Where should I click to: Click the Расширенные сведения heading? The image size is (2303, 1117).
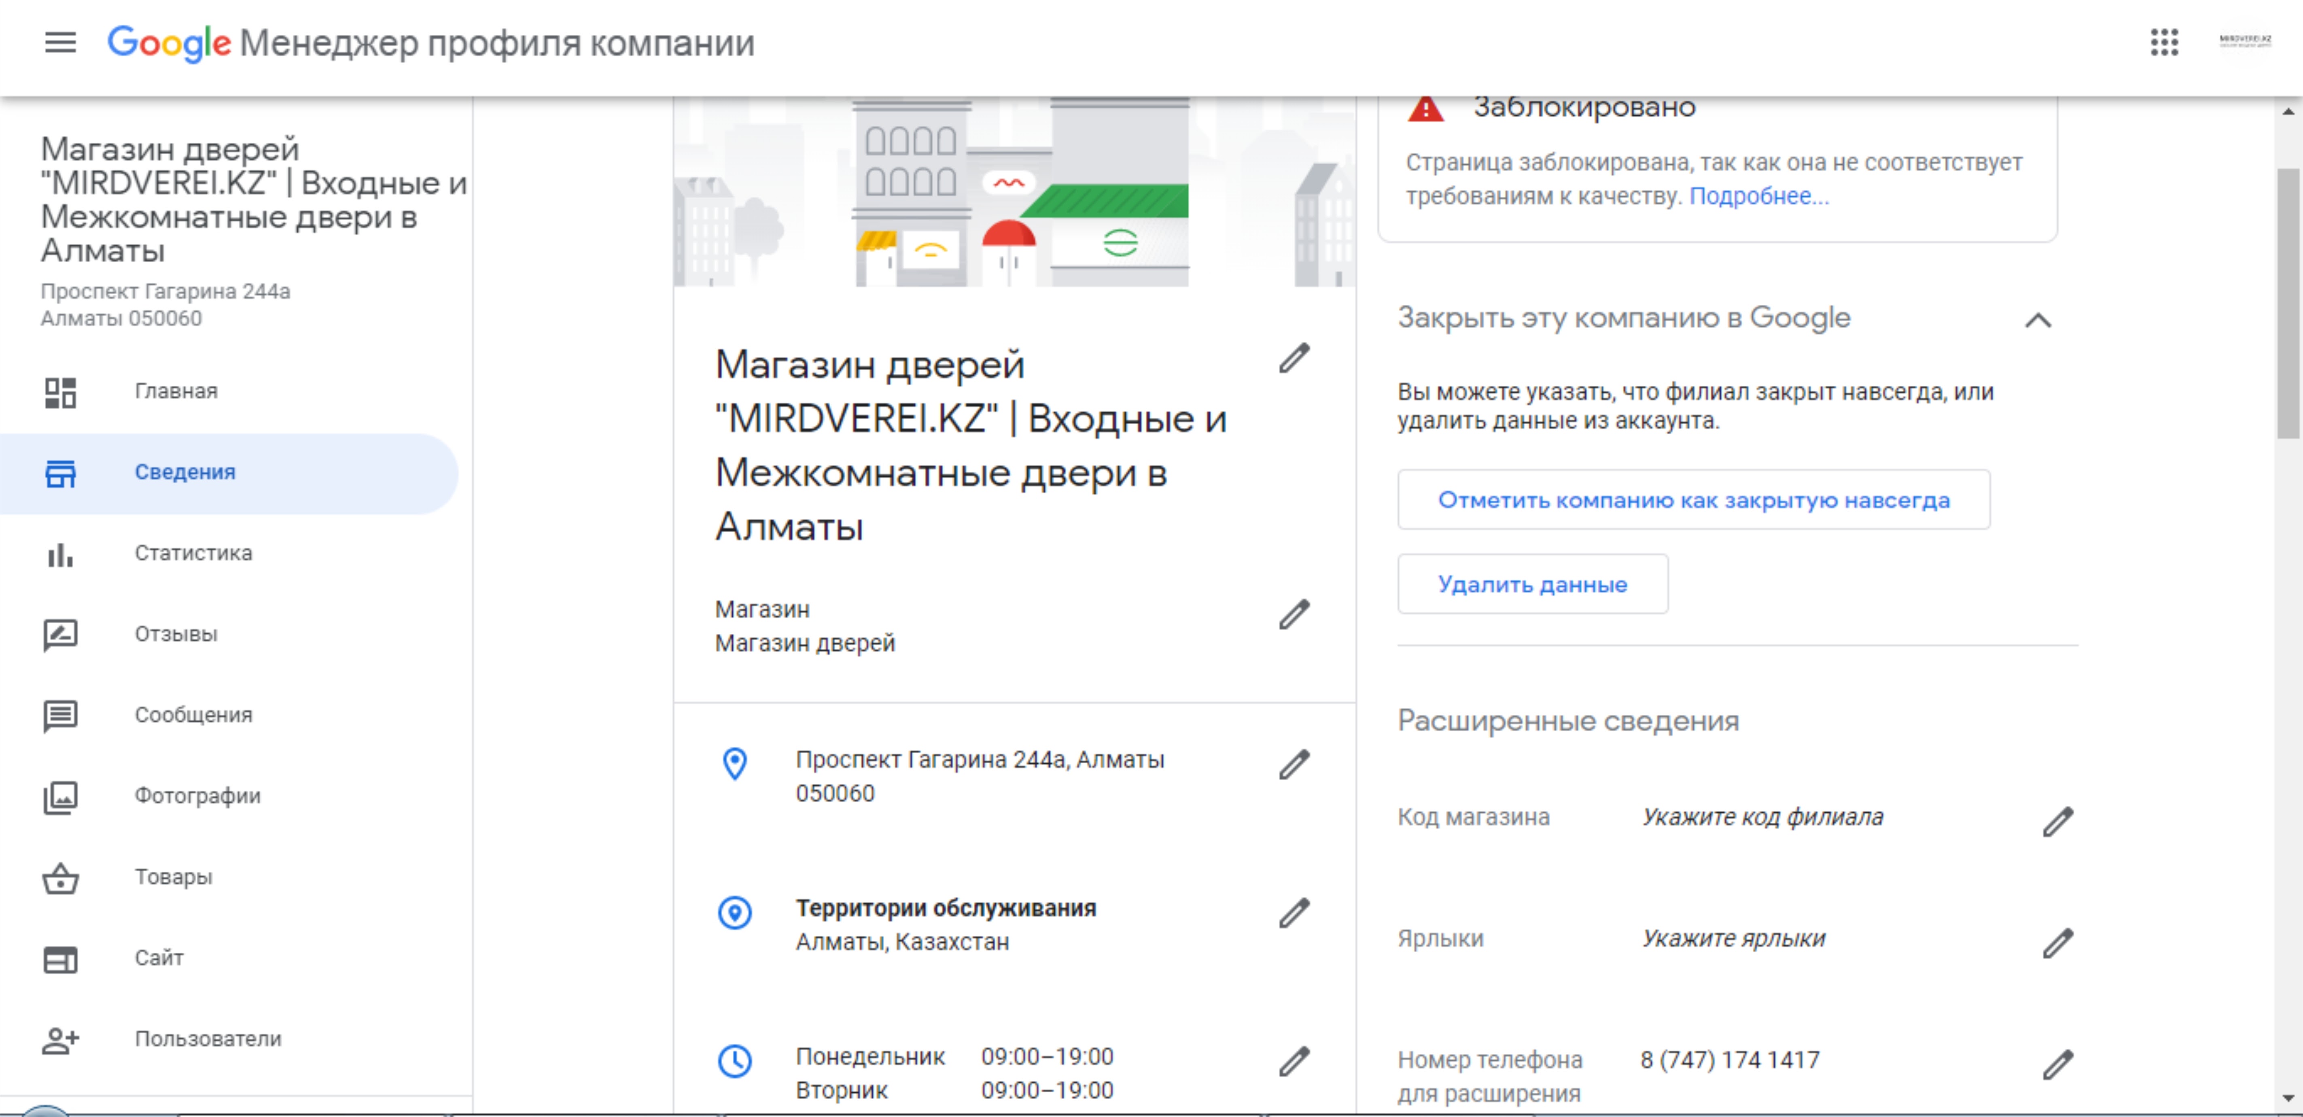coord(1568,721)
